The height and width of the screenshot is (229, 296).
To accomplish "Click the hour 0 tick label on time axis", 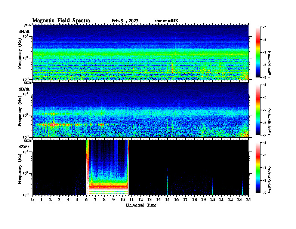I will point(33,200).
